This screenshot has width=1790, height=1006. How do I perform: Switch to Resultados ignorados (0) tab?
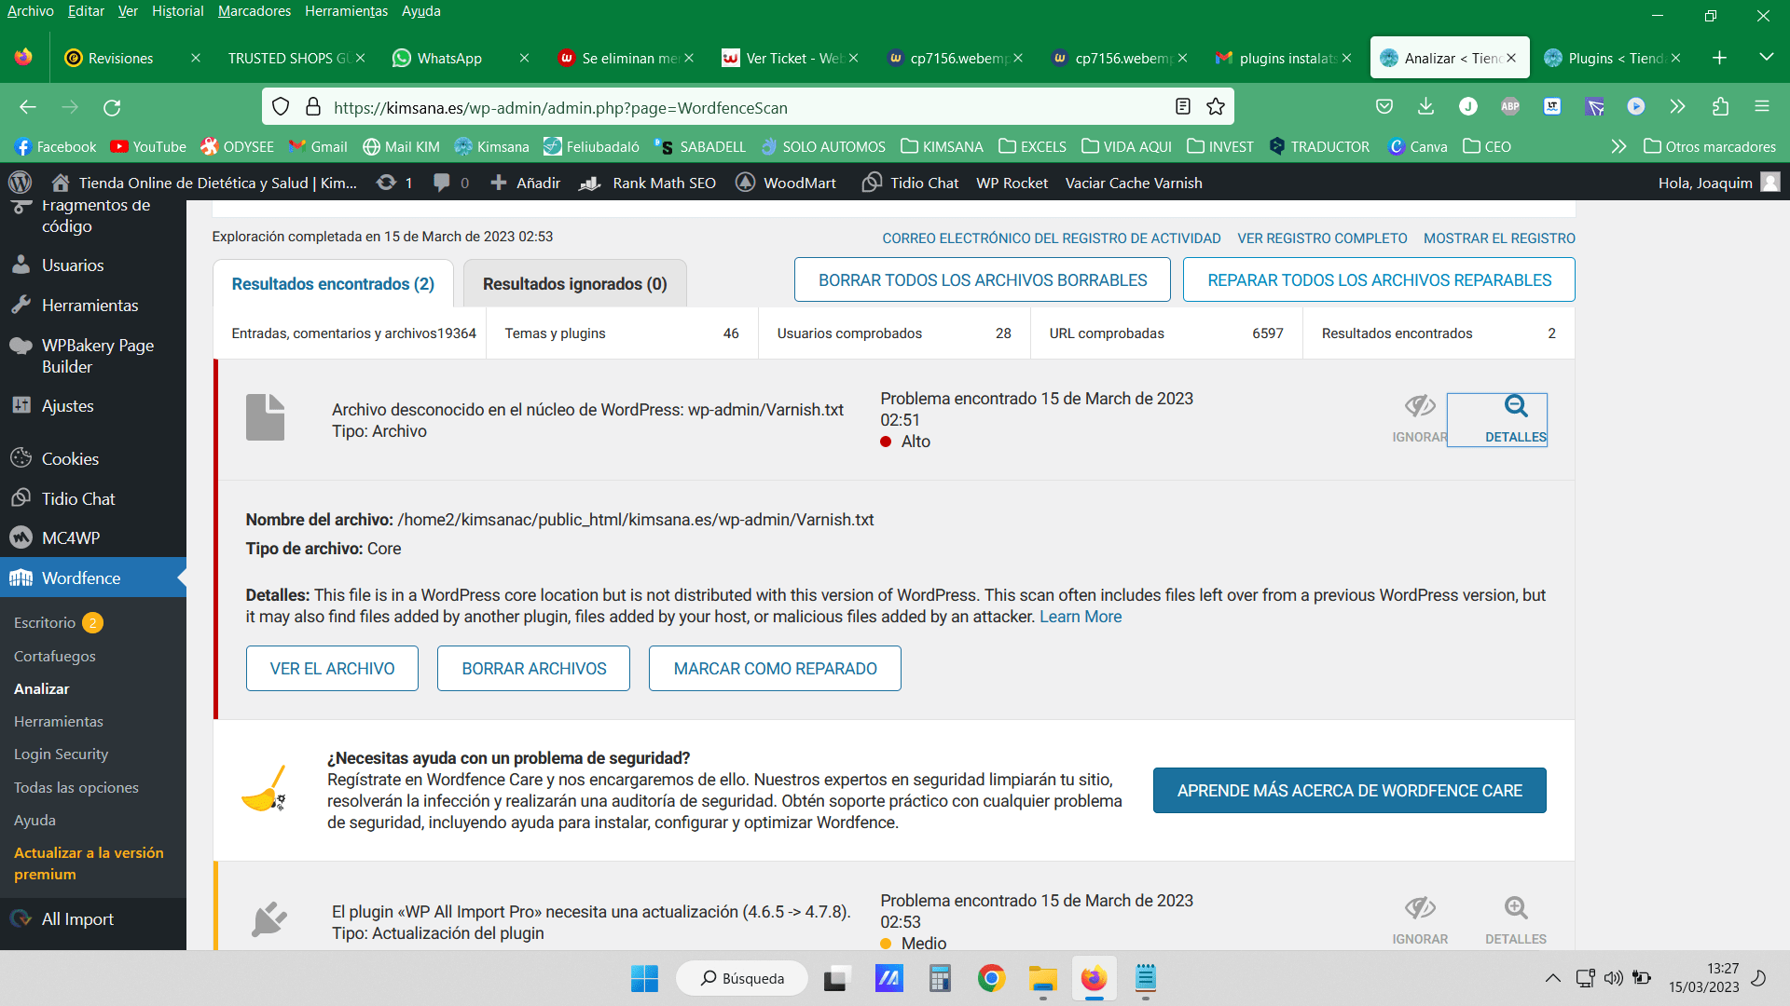point(574,283)
